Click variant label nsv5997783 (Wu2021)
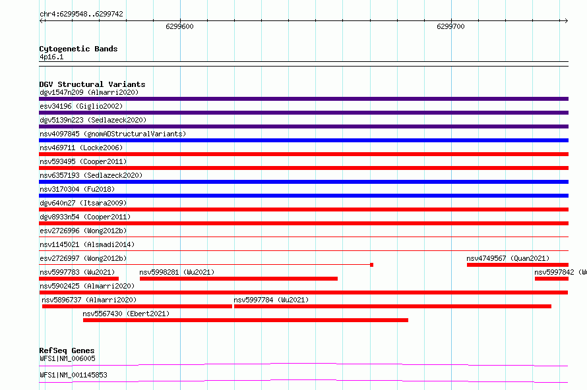This screenshot has width=587, height=390. [77, 272]
